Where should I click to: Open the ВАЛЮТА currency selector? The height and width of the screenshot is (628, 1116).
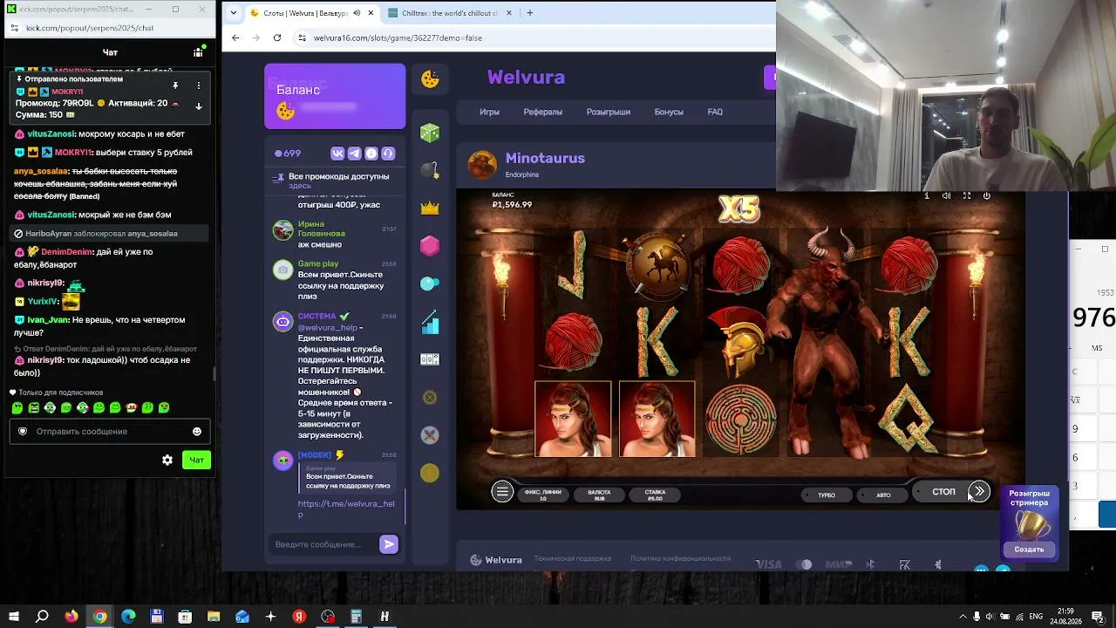[x=599, y=495]
